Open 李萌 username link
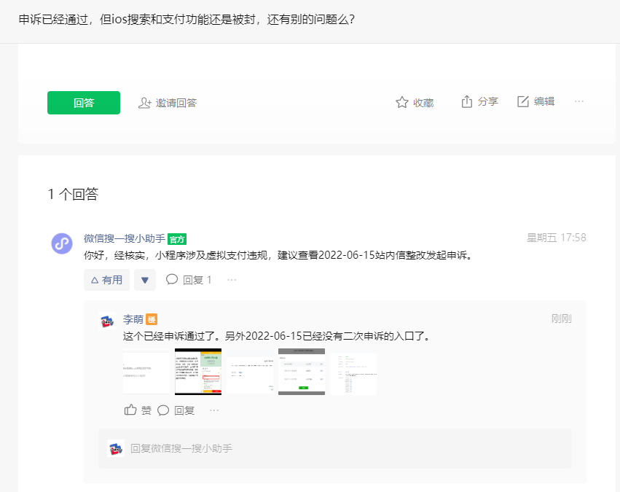Screen dimensions: 620x492 point(133,319)
